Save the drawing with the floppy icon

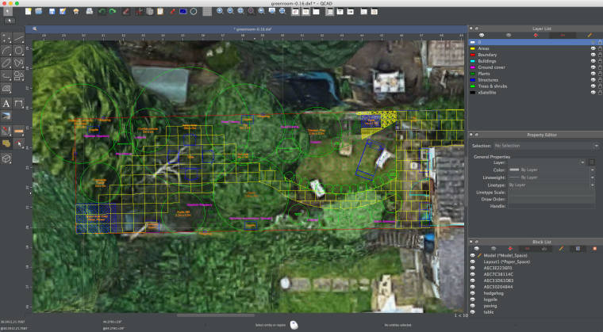pyautogui.click(x=52, y=12)
